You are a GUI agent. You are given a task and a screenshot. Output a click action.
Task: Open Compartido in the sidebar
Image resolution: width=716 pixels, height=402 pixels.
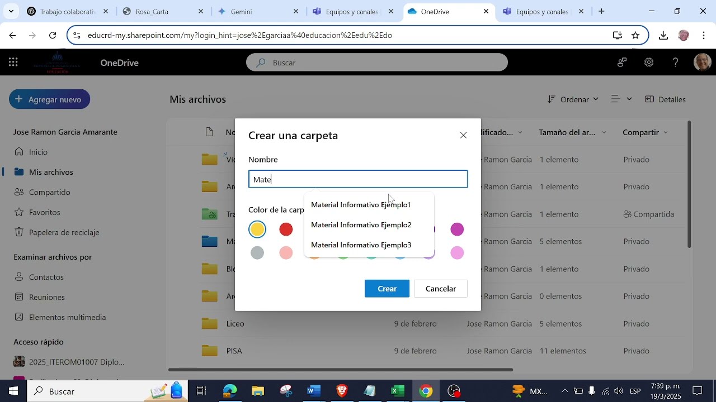coord(49,192)
